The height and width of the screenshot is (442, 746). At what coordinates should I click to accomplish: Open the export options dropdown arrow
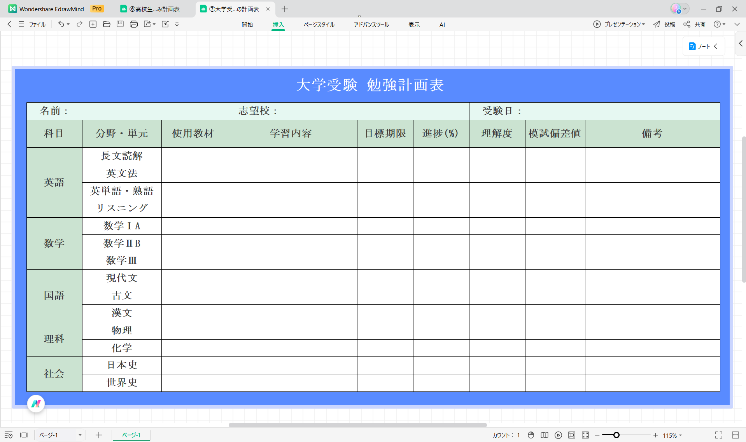pos(154,24)
